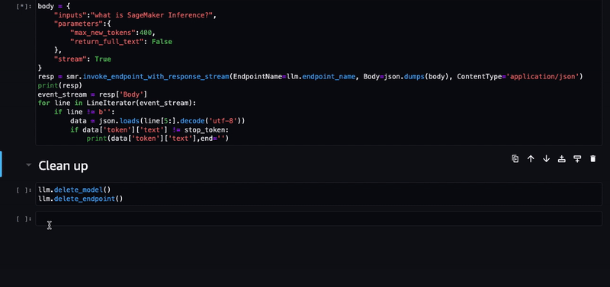Insert a cell above Clean up

pos(562,158)
